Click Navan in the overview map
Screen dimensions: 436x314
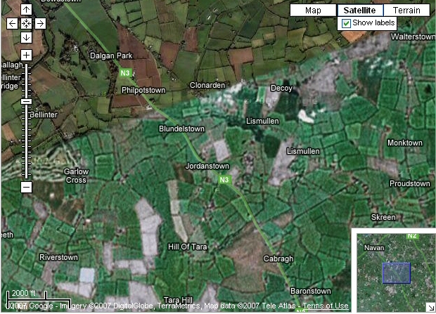(374, 248)
